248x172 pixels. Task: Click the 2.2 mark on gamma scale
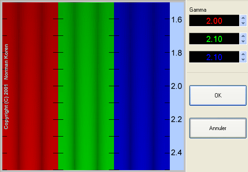pos(176,119)
